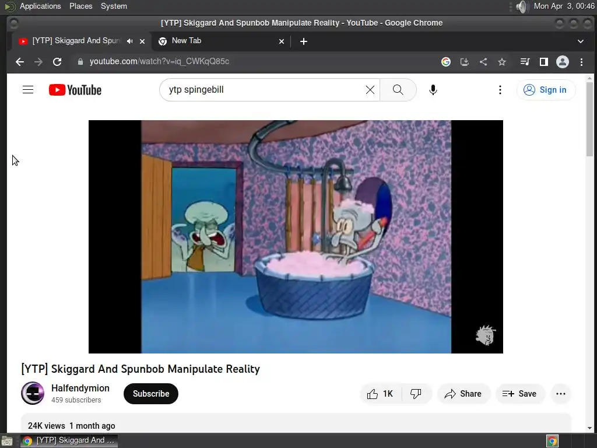Open the System menu
Viewport: 597px width, 448px height.
[x=114, y=6]
